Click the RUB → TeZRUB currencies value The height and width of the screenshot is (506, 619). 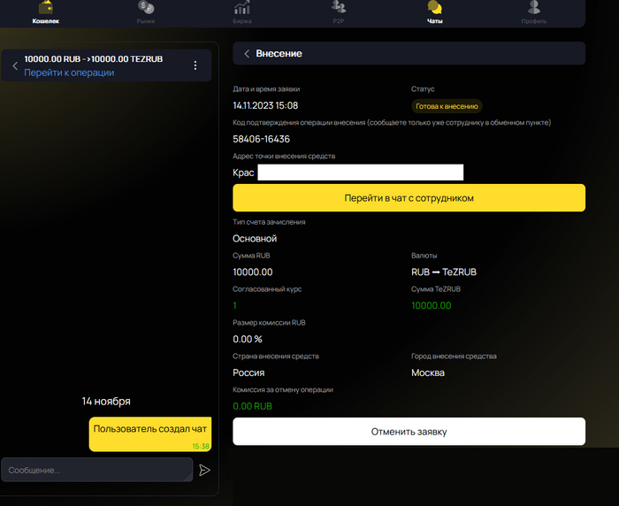[444, 272]
